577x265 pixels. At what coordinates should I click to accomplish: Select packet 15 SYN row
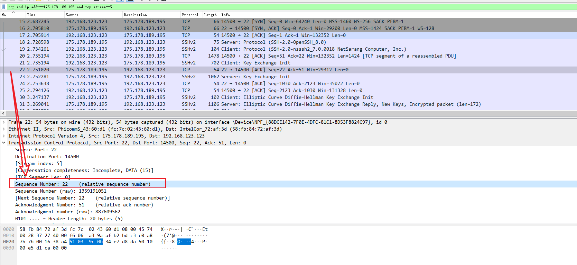(288, 21)
